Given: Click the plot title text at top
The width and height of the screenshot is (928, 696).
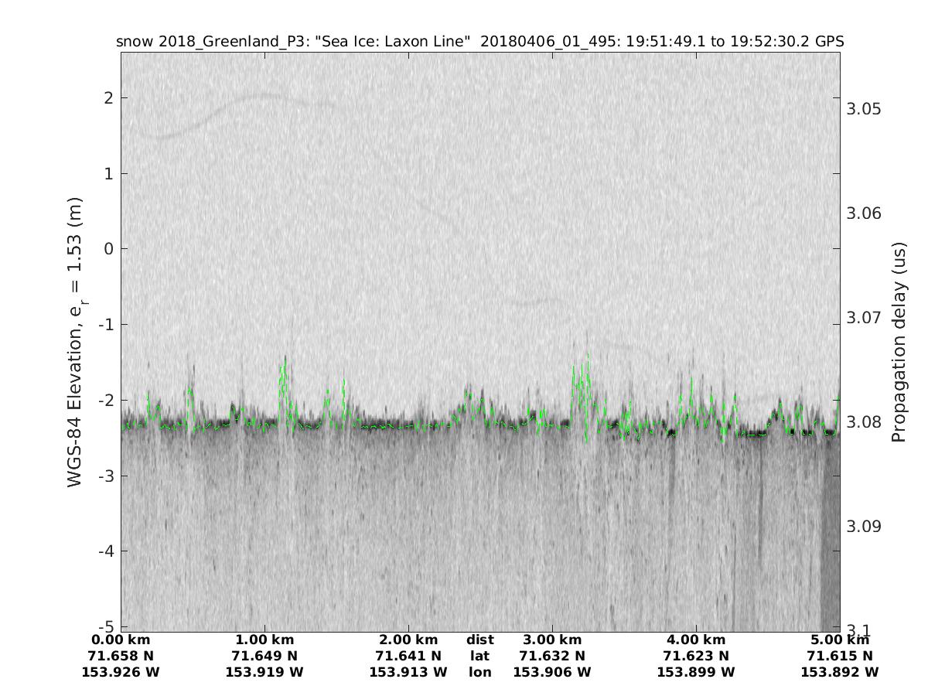Looking at the screenshot, I should pyautogui.click(x=479, y=41).
